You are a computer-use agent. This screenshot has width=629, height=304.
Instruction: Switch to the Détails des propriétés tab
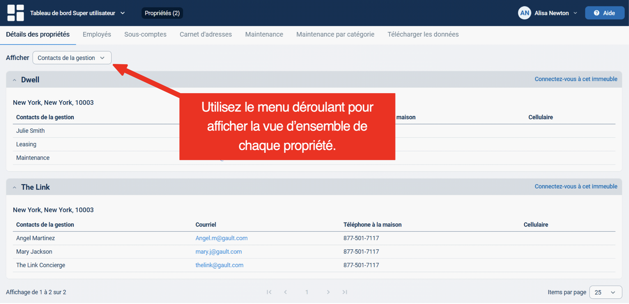38,34
